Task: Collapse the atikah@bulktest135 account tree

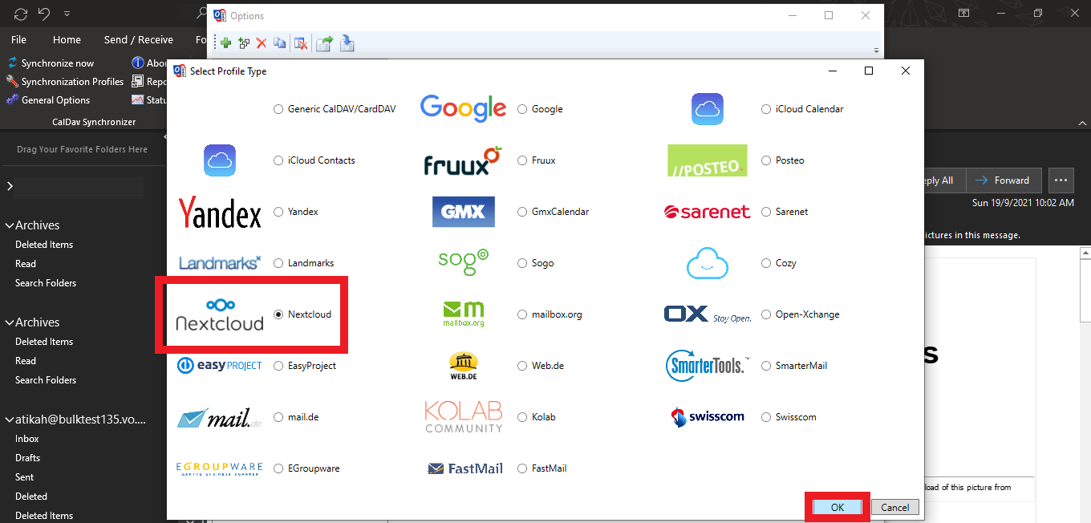Action: [x=10, y=420]
